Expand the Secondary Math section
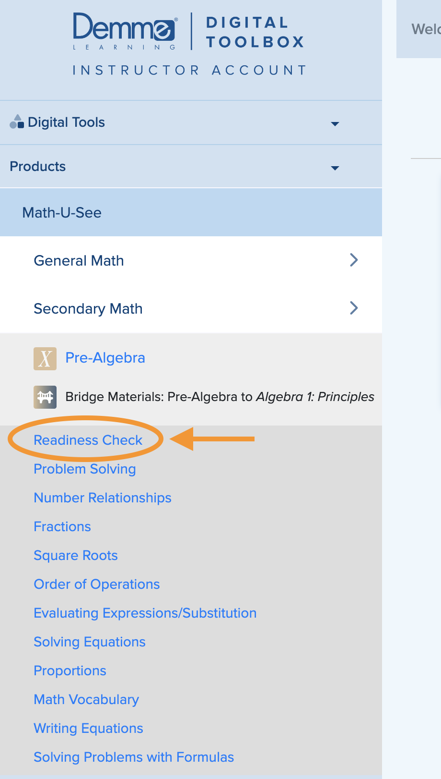Viewport: 441px width, 779px height. [x=353, y=308]
